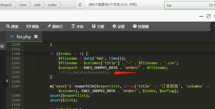Image resolution: width=215 pixels, height=109 pixels.
Task: Maximize the editor panel
Action: point(208,16)
